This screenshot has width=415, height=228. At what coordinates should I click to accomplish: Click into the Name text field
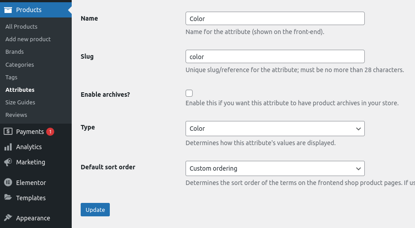click(275, 18)
